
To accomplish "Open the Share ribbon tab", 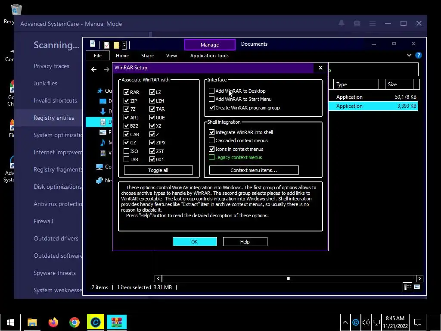I will point(147,56).
